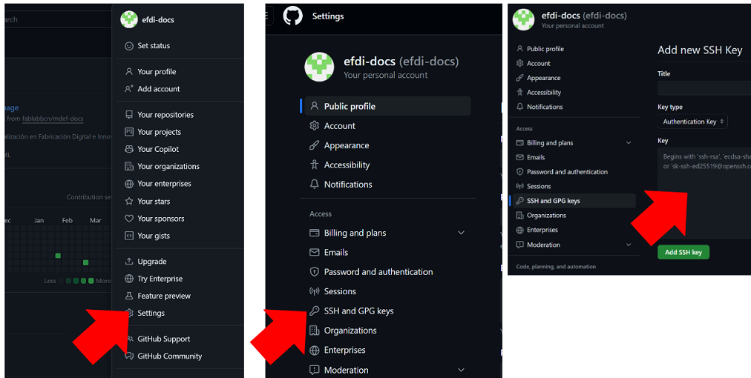Open SSH and GPG keys in the Settings header panel
The image size is (751, 378).
358,311
